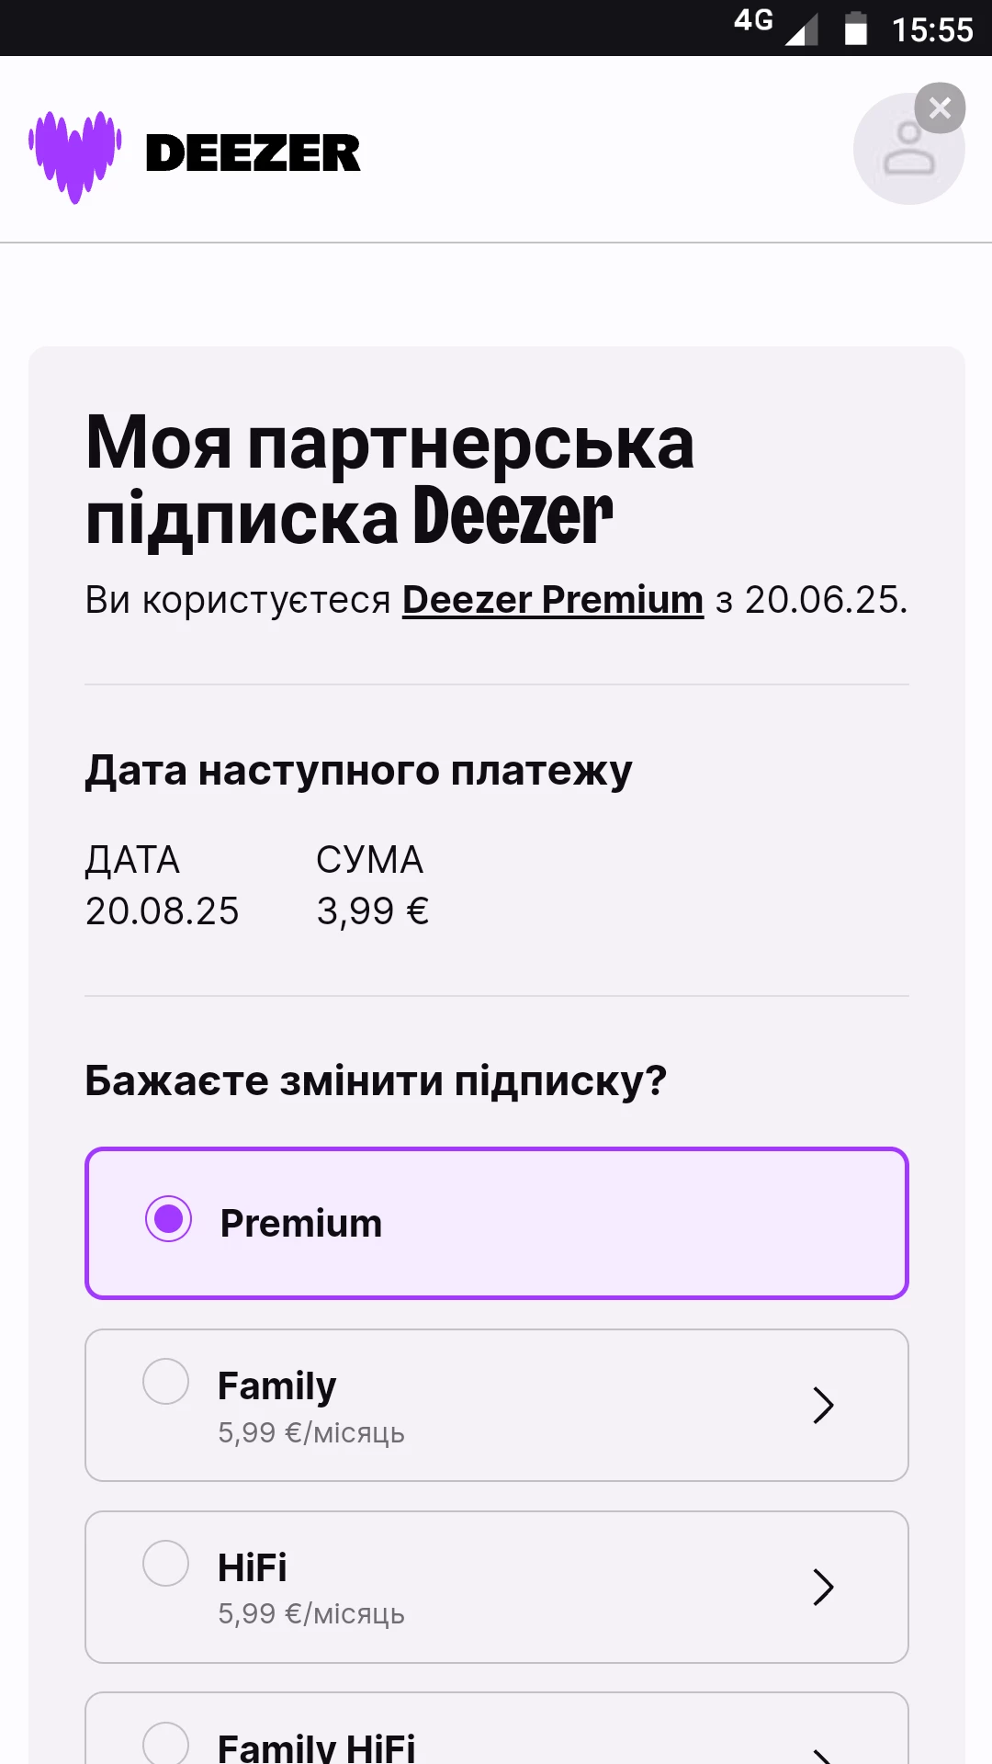Click the DEEZER wordmark in header
Screen dimensions: 992x1764
[x=253, y=153]
